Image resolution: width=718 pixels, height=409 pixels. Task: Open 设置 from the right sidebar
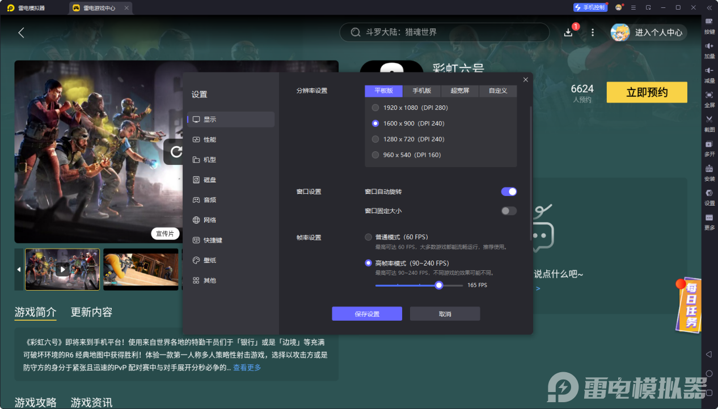(709, 197)
